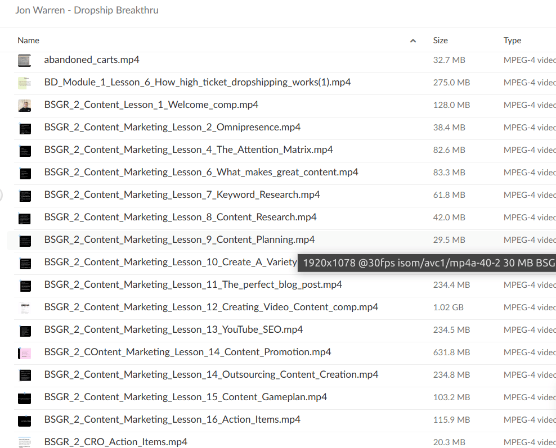Viewport: 556px width, 448px height.
Task: Sort files by the Type column header
Action: [x=512, y=40]
